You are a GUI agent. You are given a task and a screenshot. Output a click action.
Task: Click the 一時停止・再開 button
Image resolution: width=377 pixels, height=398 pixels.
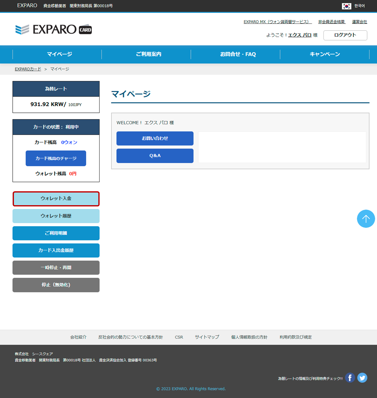point(56,268)
